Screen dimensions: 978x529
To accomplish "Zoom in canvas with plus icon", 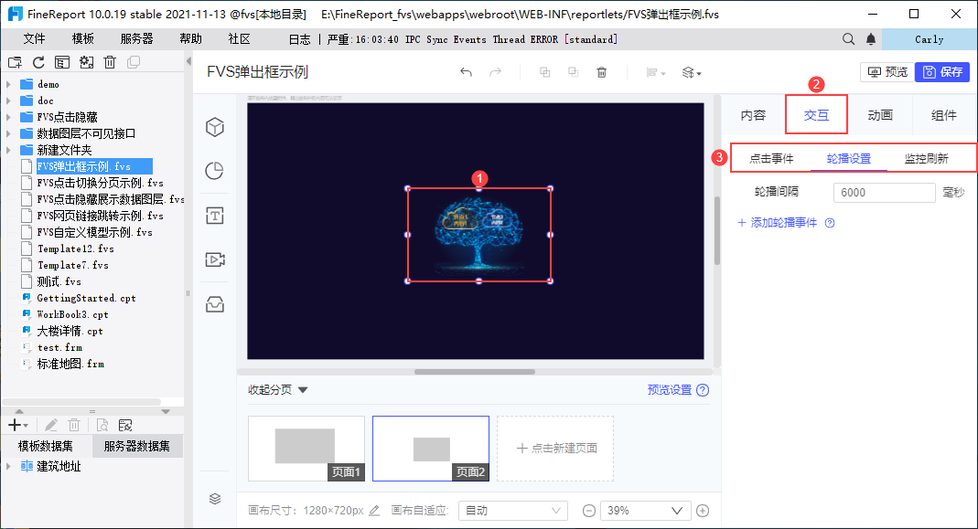I will tap(703, 511).
